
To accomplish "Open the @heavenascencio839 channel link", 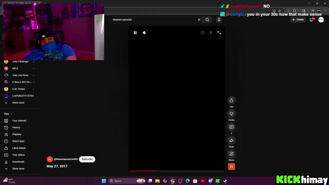I will (66, 159).
